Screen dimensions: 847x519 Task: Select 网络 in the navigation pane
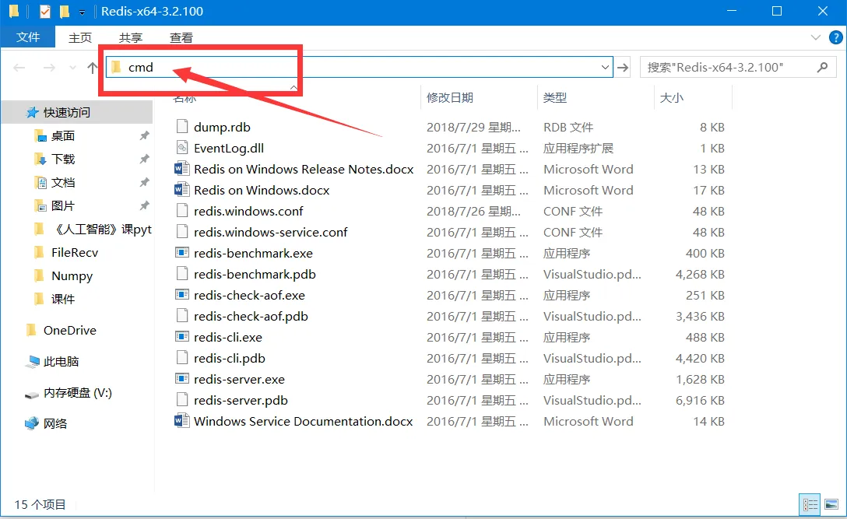point(55,423)
